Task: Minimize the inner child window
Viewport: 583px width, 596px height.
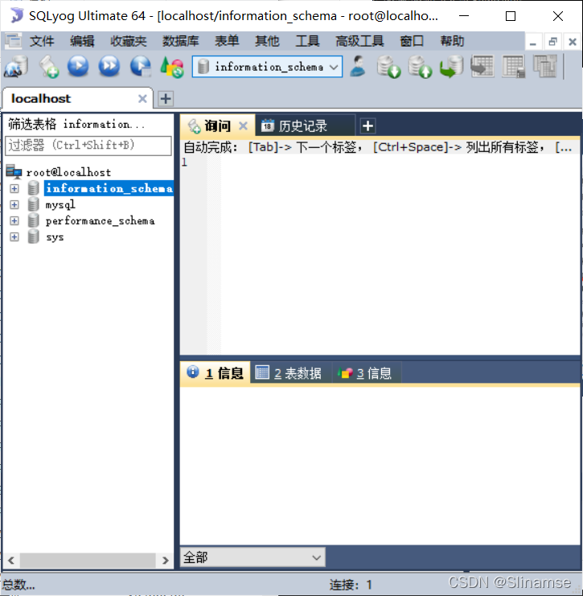Action: [x=533, y=42]
